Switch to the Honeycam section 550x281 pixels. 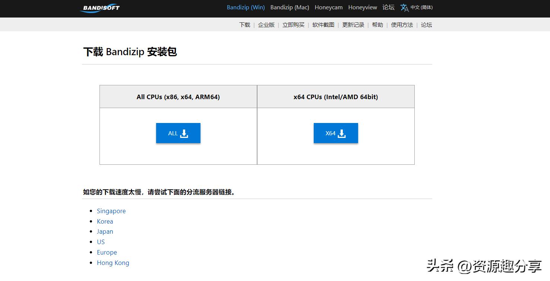[328, 7]
